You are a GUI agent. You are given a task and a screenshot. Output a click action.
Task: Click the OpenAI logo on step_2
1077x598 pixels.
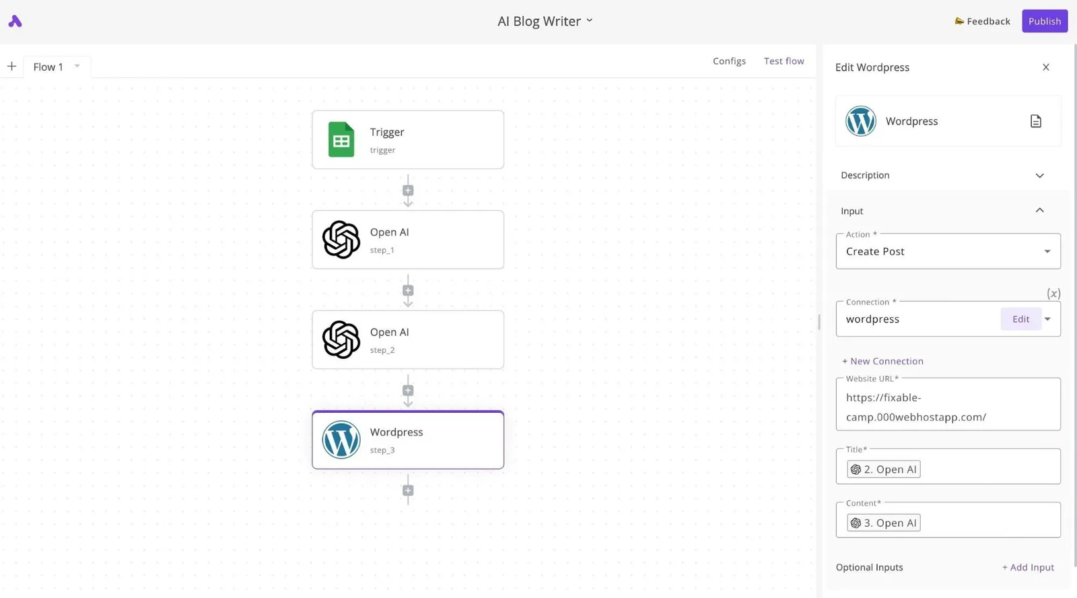pos(341,339)
